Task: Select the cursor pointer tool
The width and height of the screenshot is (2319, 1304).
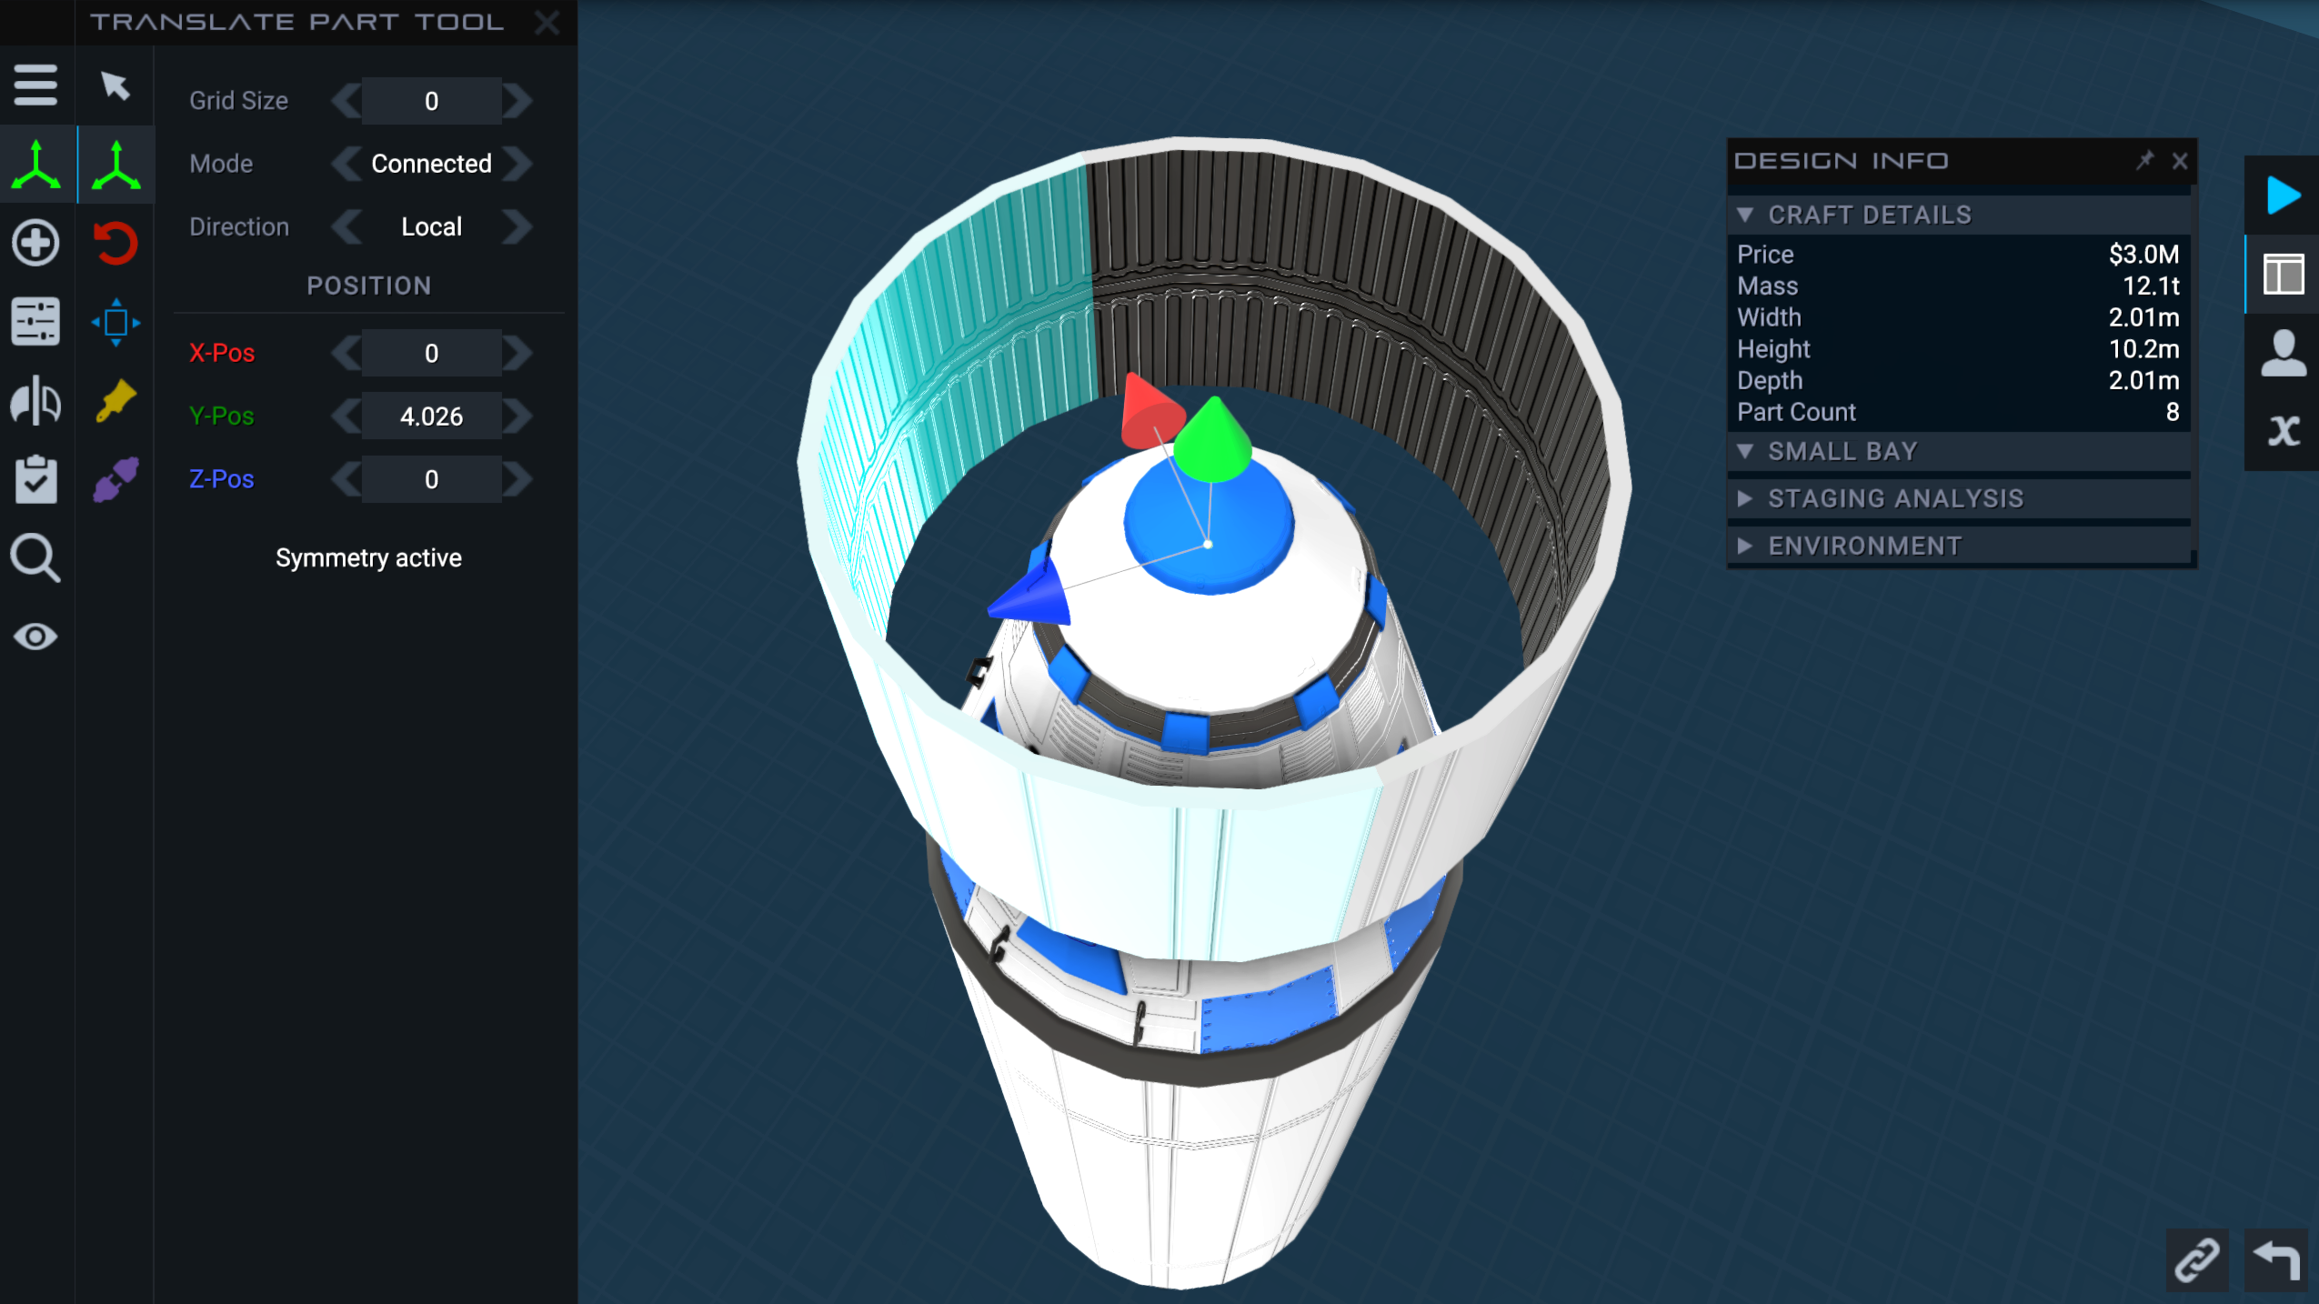Action: [115, 85]
